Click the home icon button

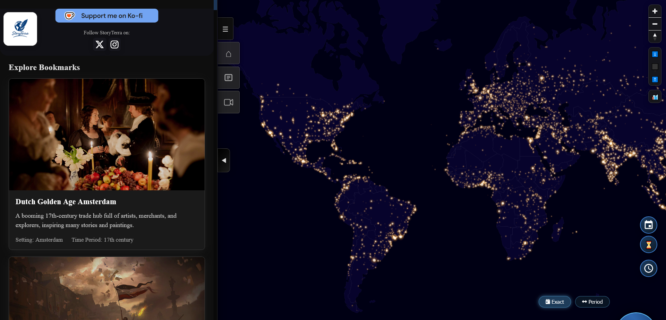(228, 54)
